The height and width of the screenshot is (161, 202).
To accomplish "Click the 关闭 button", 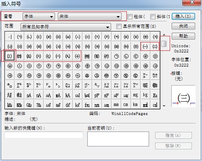I will pyautogui.click(x=183, y=26).
